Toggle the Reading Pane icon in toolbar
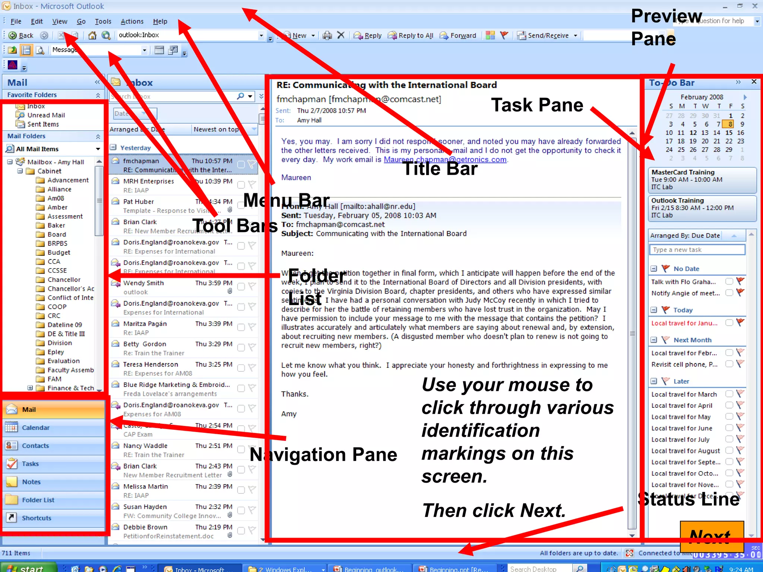Viewport: 763px width, 572px height. [x=26, y=50]
